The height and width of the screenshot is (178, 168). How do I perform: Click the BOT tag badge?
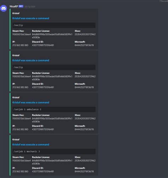21,6
